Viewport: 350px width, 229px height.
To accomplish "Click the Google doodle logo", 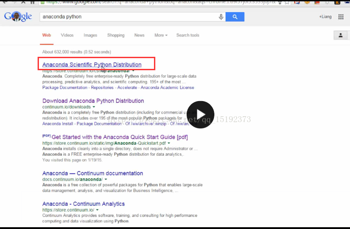I will (x=18, y=17).
